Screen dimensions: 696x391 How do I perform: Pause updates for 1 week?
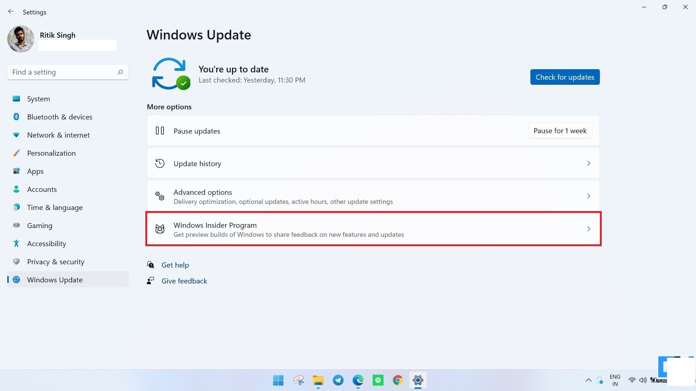click(560, 130)
